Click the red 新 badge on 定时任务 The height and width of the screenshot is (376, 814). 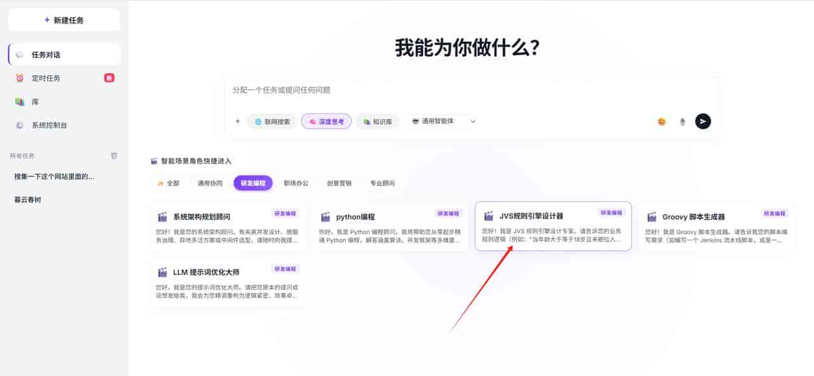[x=109, y=78]
